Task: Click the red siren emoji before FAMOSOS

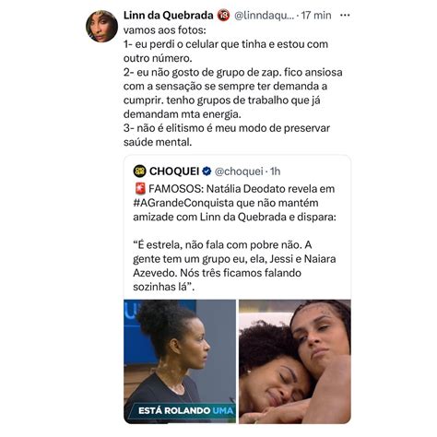Action: click(x=140, y=188)
